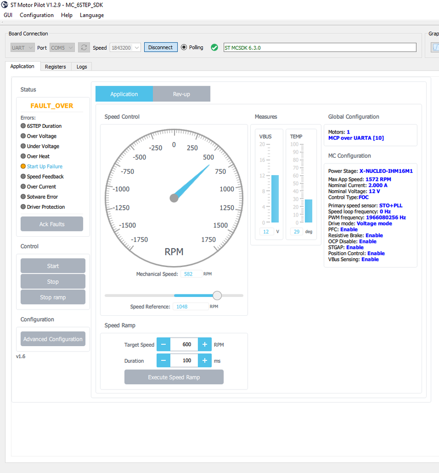The height and width of the screenshot is (473, 439).
Task: Click the Max App Speed 1572 RPM value
Action: (x=378, y=179)
